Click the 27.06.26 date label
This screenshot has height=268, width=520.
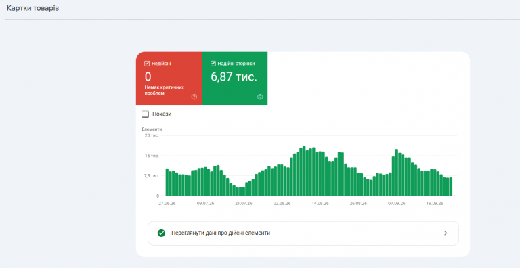click(x=167, y=204)
